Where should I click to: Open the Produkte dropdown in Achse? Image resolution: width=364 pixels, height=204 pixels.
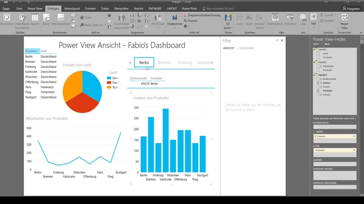tap(354, 150)
